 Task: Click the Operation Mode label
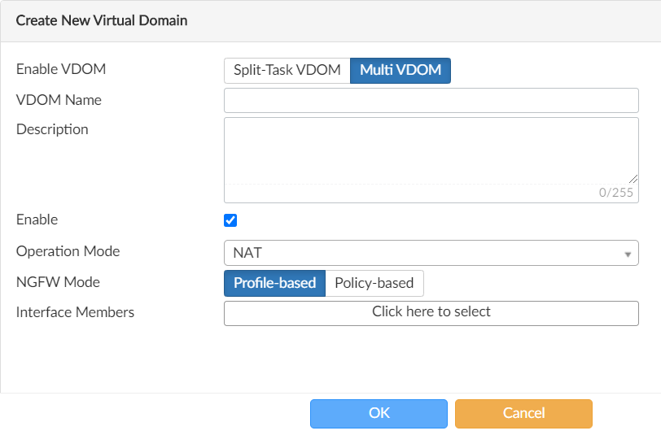tap(68, 251)
